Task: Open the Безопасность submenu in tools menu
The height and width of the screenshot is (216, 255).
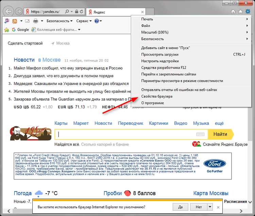Action: tap(191, 39)
